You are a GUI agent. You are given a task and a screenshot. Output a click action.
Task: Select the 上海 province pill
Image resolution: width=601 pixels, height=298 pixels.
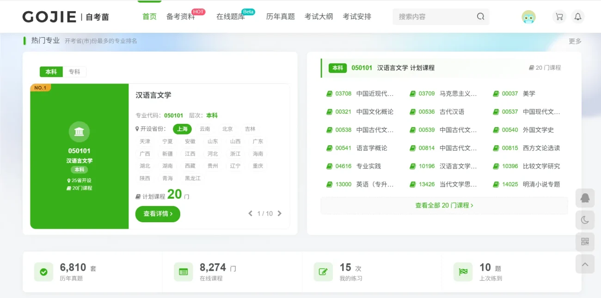(x=182, y=129)
